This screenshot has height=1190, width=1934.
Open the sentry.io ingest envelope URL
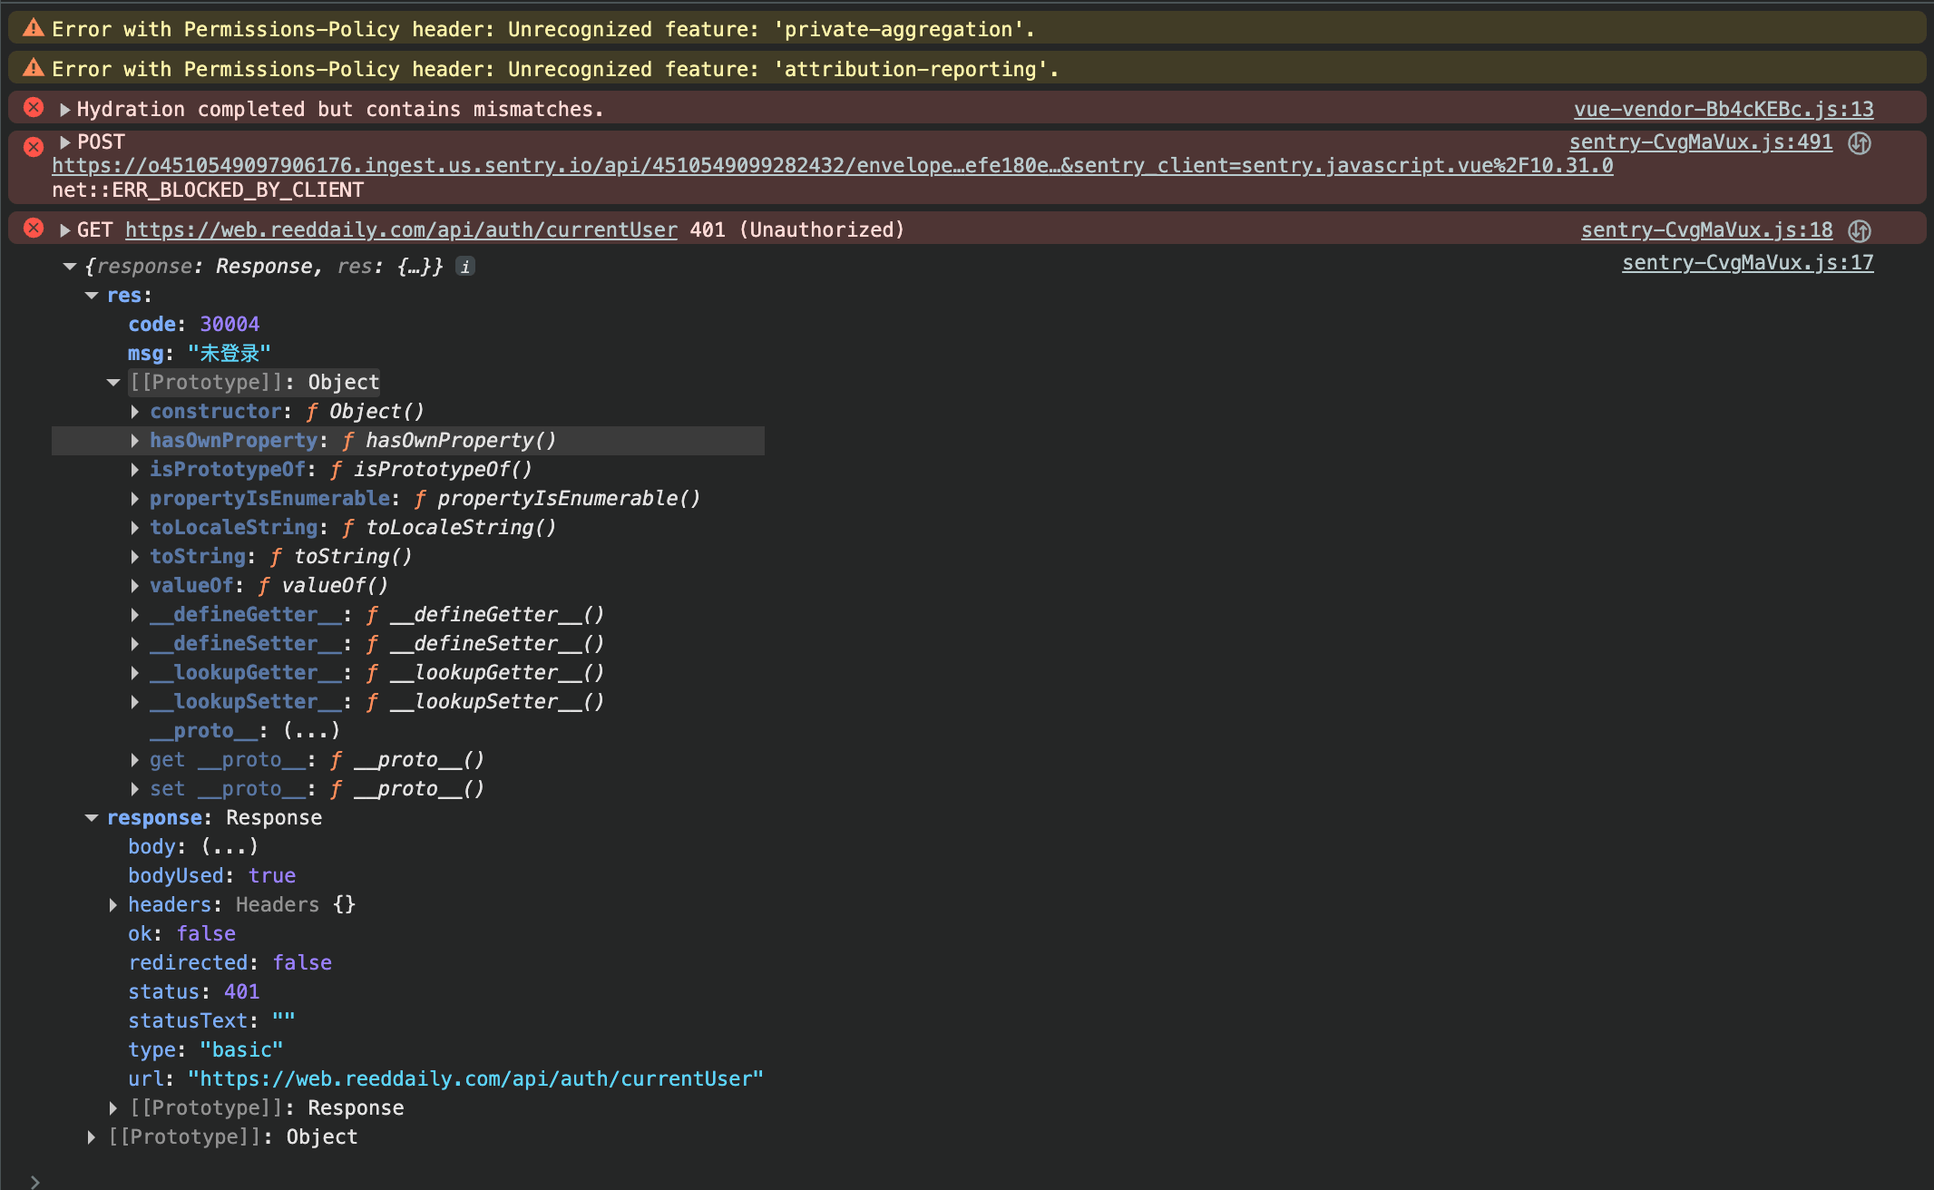[x=833, y=166]
